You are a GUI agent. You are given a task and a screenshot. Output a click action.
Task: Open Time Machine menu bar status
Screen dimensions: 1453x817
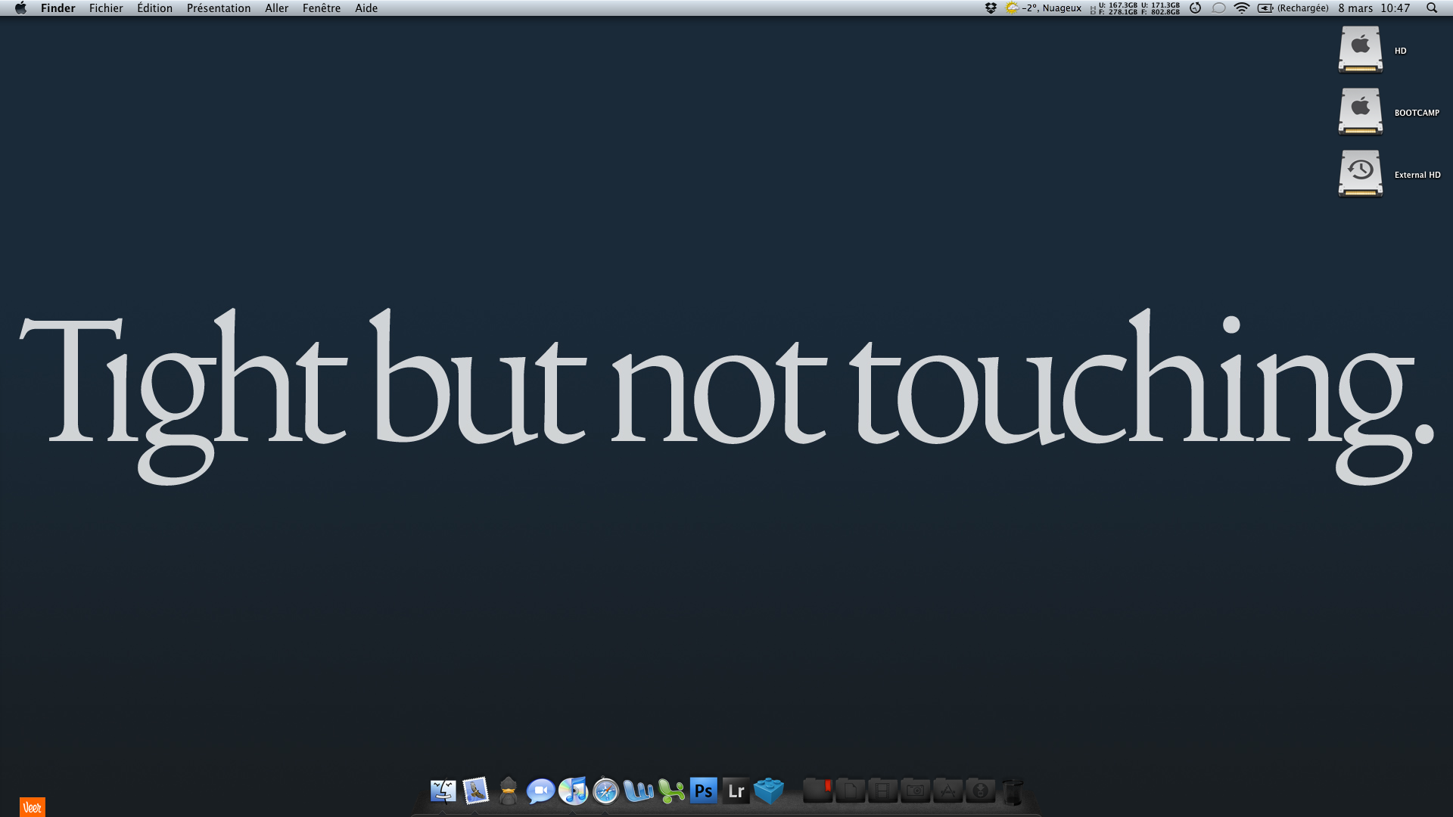[1195, 8]
